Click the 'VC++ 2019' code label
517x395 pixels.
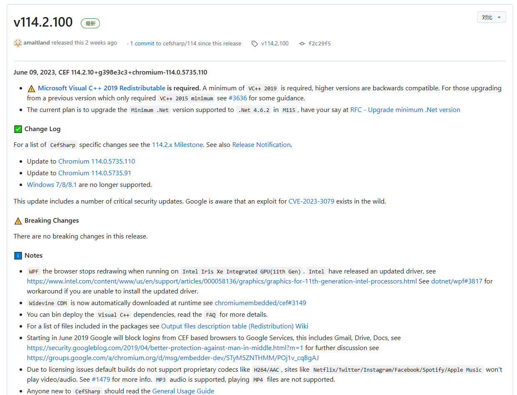coord(262,88)
